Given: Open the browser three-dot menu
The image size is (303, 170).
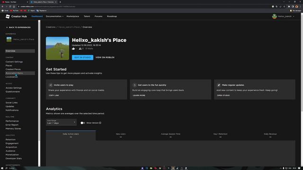Looking at the screenshot, I should 301,6.
